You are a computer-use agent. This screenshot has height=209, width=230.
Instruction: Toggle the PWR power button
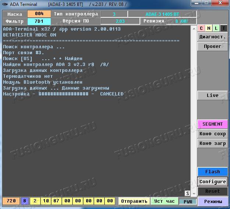tap(188, 202)
